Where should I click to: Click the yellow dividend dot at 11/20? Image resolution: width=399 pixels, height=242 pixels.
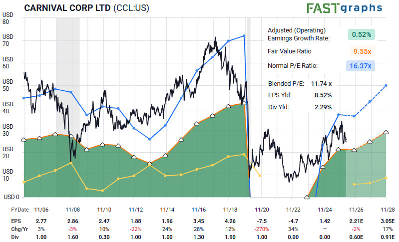[260, 176]
